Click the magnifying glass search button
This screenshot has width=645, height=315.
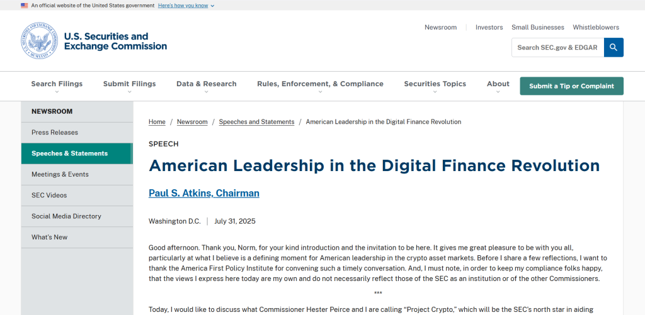[614, 47]
